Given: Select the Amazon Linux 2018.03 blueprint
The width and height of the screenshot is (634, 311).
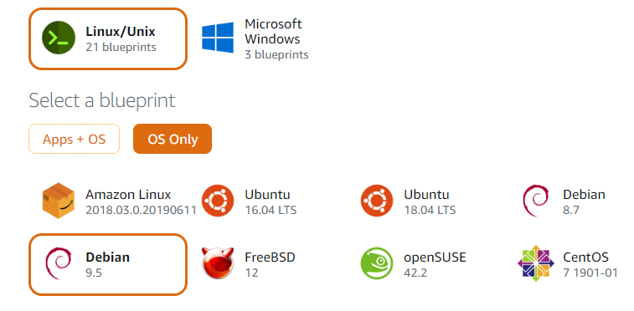Looking at the screenshot, I should coord(119,201).
